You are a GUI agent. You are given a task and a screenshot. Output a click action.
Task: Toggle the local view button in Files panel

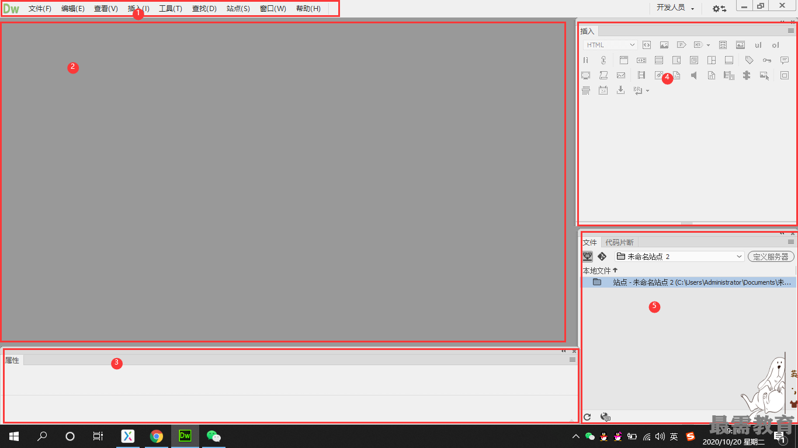click(587, 257)
